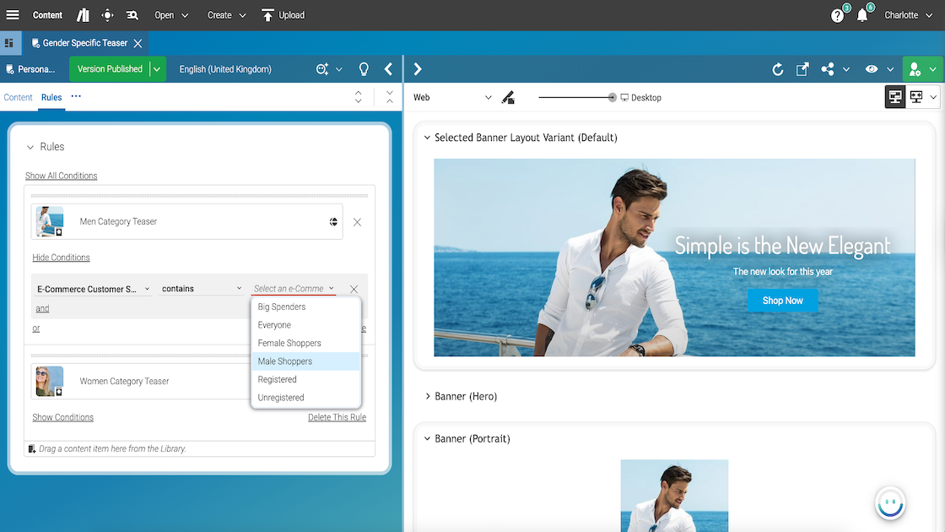Close the Gender Specific Teaser tab
This screenshot has width=945, height=532.
138,43
